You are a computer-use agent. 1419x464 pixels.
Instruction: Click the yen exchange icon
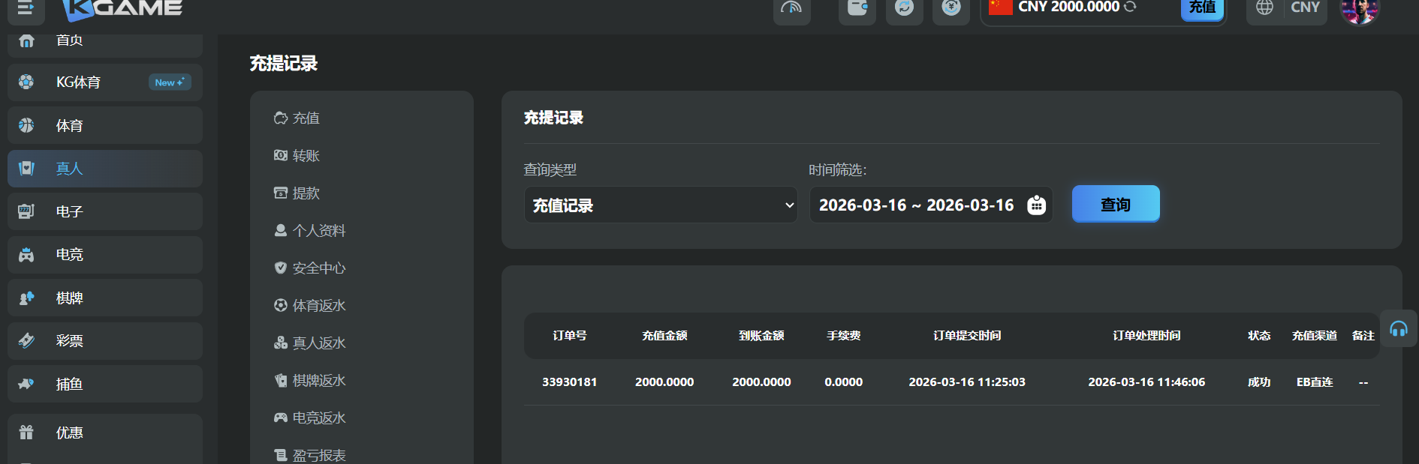[x=951, y=8]
